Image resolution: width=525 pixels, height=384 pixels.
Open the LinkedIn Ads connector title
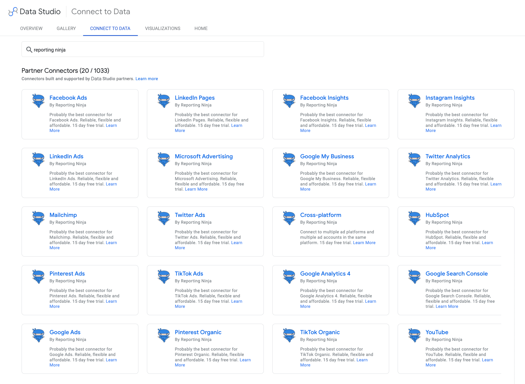66,156
